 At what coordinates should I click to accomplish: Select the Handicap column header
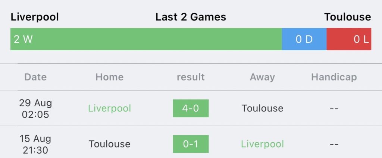click(x=334, y=78)
